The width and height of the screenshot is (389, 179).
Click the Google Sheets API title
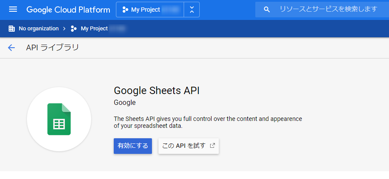click(157, 91)
